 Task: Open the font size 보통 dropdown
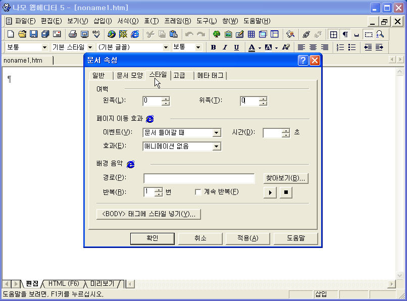198,47
